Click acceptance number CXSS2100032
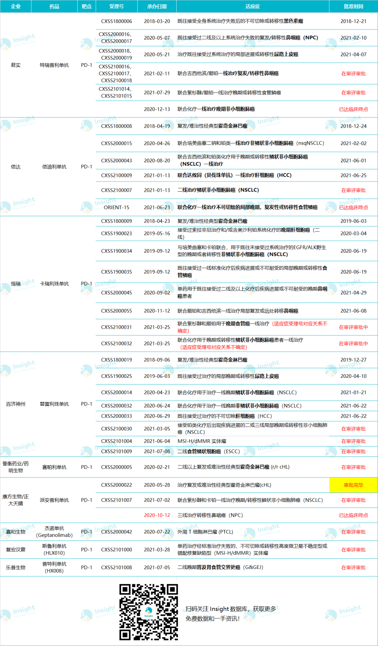Viewport: 378px width, 646px height. point(117,344)
